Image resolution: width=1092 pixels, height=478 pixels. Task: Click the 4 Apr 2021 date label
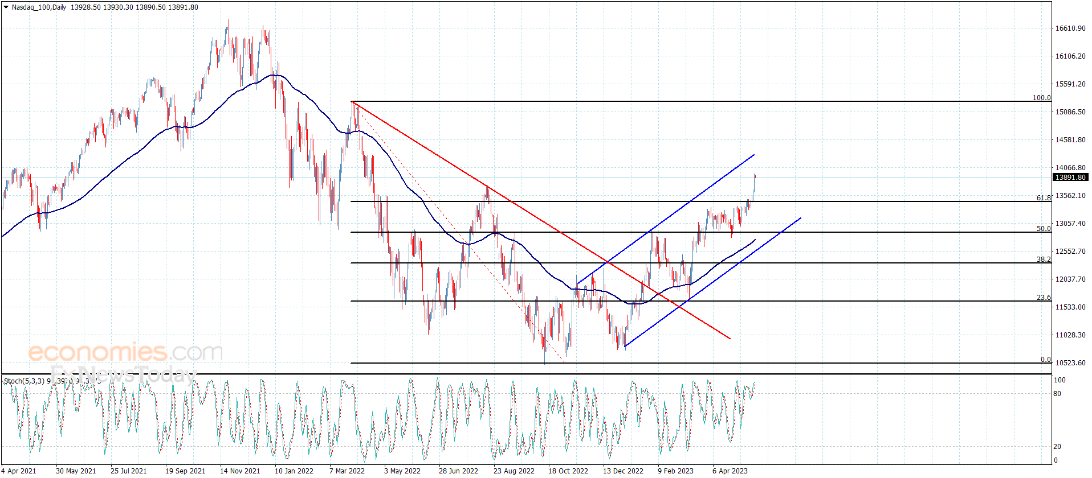pos(19,471)
